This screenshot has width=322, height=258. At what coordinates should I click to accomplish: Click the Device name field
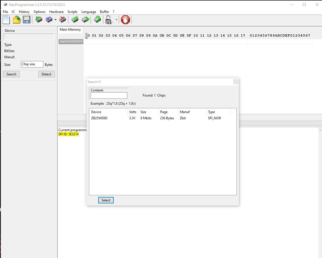click(x=29, y=37)
